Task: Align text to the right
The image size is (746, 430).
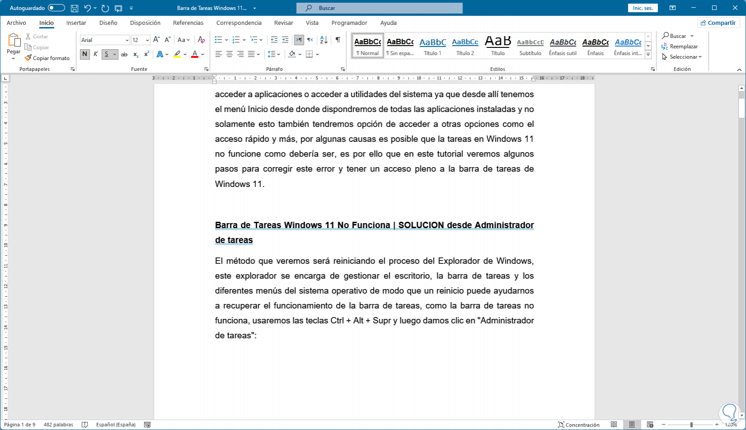Action: (240, 54)
